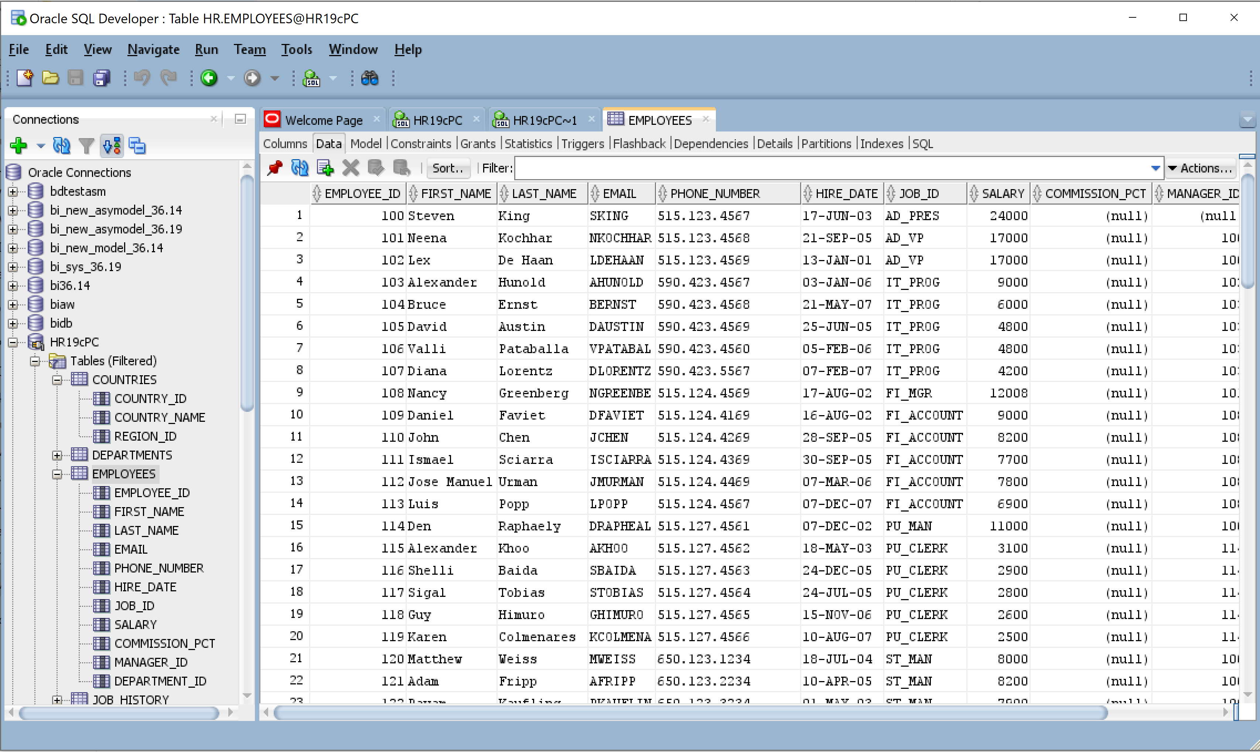Open the Filter history dropdown arrow

pos(1155,168)
